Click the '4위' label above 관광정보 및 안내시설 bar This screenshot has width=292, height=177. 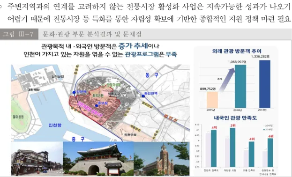(270, 136)
